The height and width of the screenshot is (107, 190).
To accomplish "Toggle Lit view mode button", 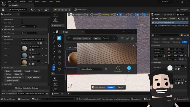I will coord(88,15).
